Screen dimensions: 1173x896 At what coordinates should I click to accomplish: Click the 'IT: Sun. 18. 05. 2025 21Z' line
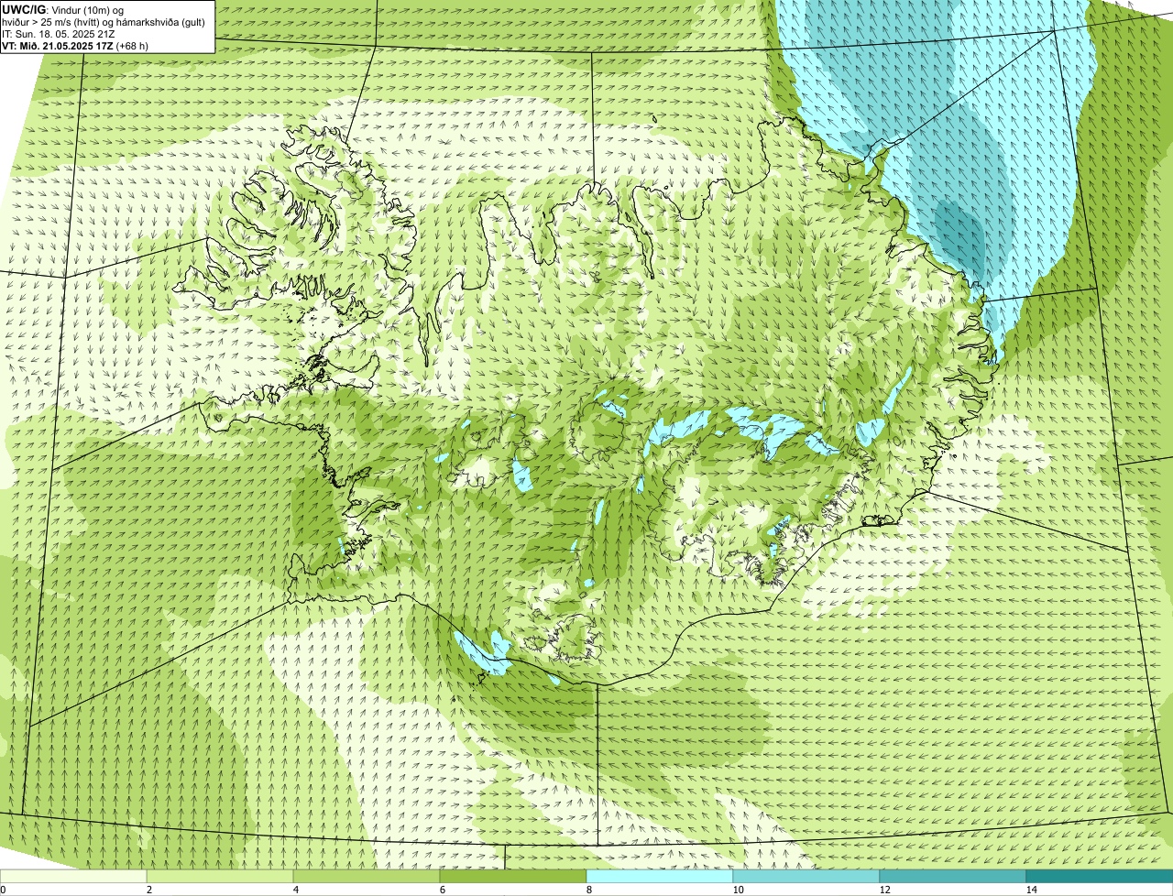pyautogui.click(x=59, y=34)
